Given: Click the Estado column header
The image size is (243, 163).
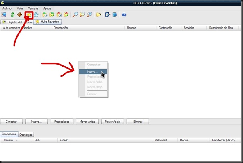Looking at the screenshot, I should click(105, 140).
